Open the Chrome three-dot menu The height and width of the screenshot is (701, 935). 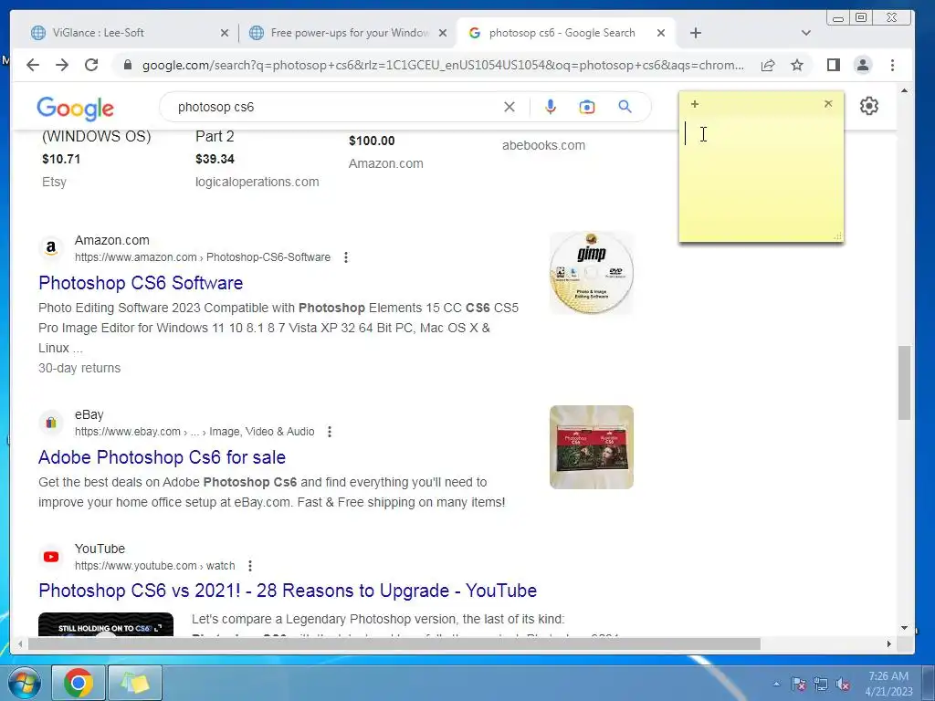pos(893,65)
